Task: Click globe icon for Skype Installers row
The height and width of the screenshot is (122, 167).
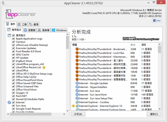Action: [77, 87]
